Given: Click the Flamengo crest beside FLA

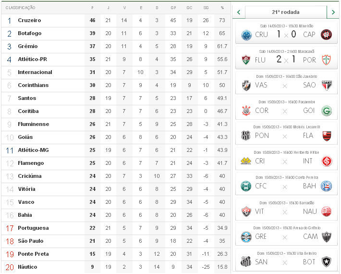Looking at the screenshot, I should coord(327,136).
